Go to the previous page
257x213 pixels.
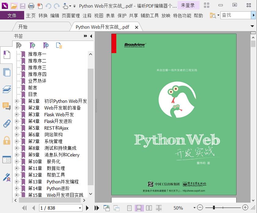pos(34,208)
